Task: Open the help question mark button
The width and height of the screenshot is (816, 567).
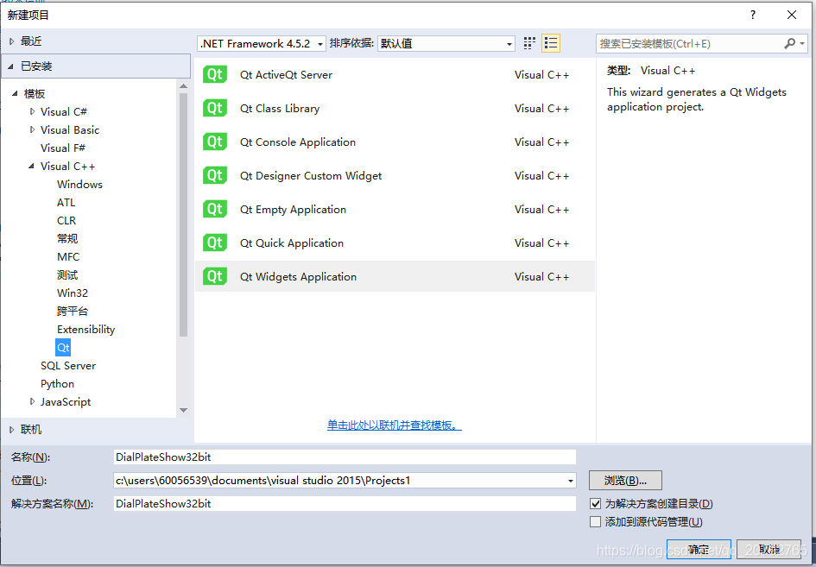Action: (752, 15)
